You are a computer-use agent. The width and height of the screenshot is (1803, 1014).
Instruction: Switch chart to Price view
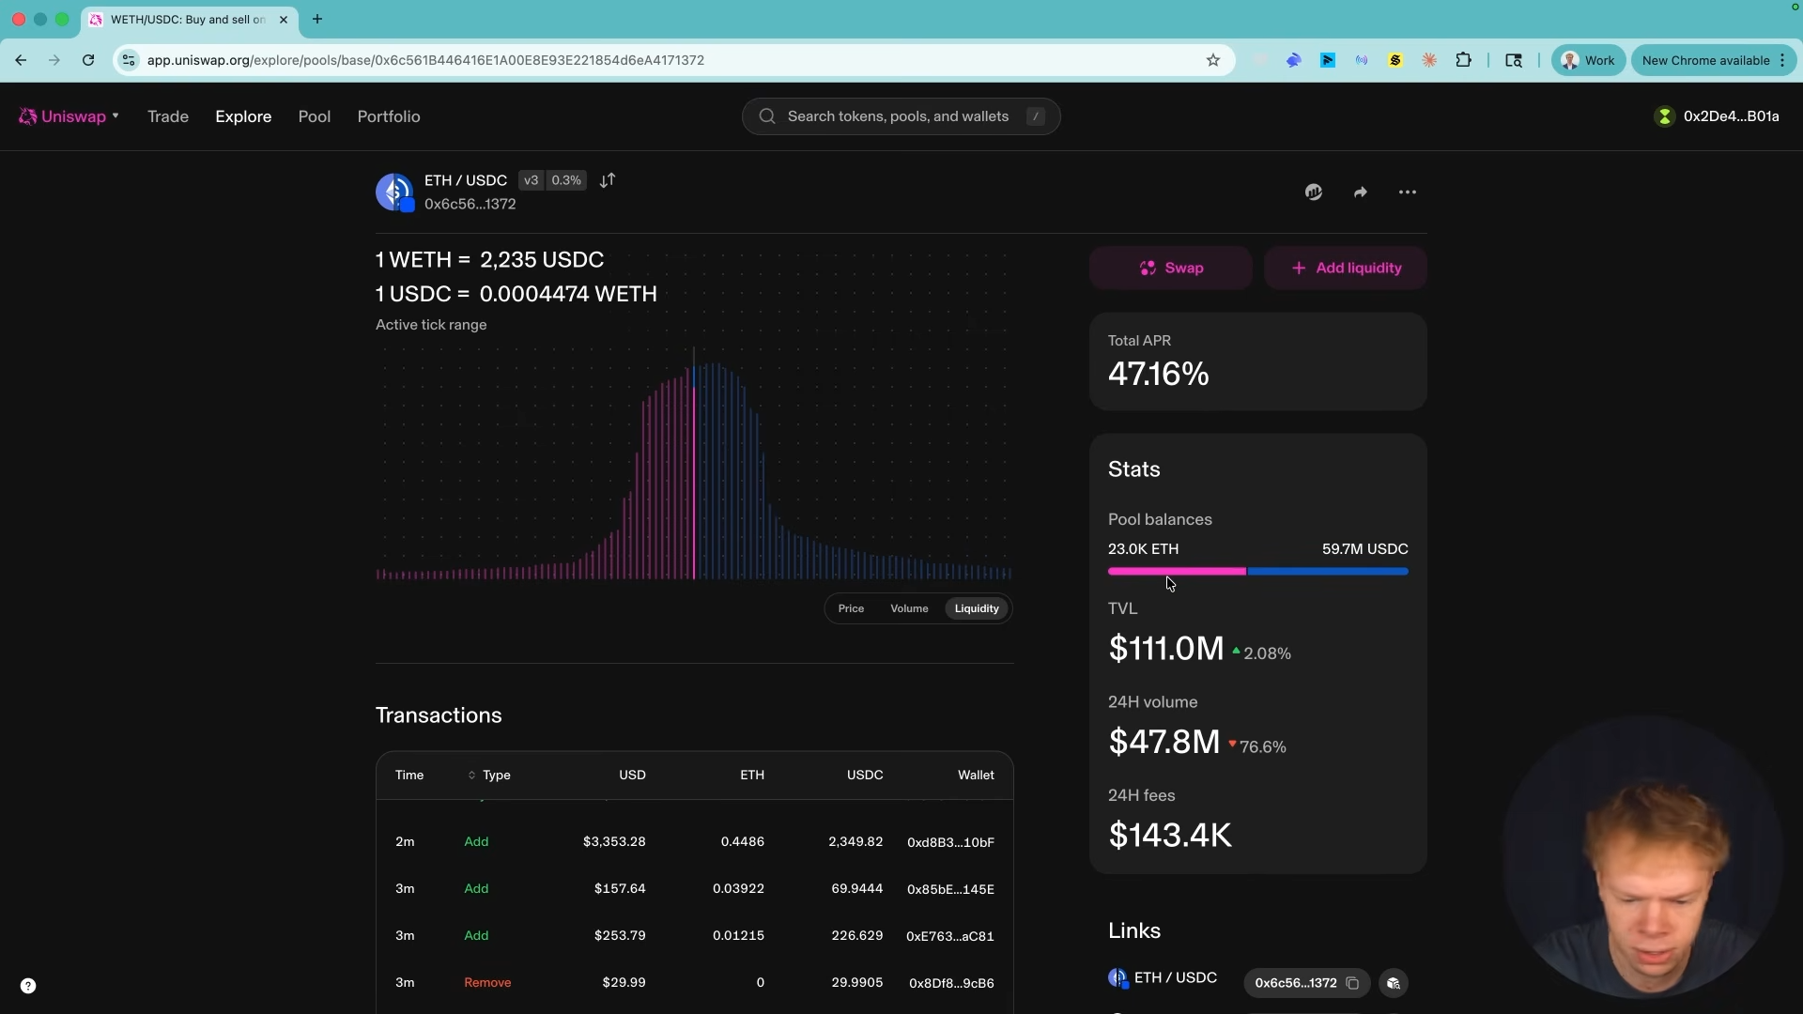pyautogui.click(x=851, y=608)
